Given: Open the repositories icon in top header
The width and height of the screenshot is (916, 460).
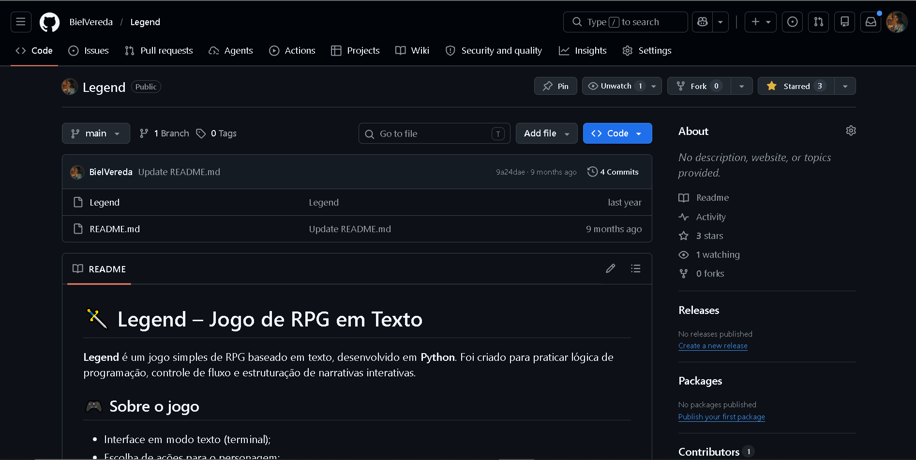Looking at the screenshot, I should (x=845, y=22).
